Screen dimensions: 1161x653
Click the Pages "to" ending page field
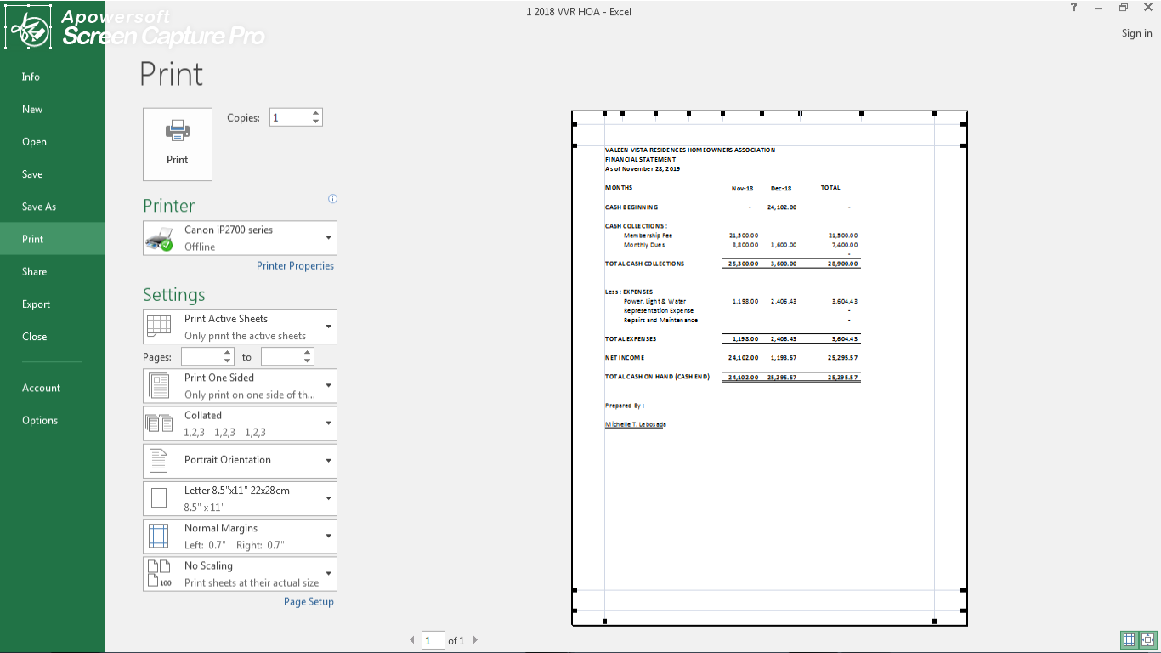click(281, 357)
